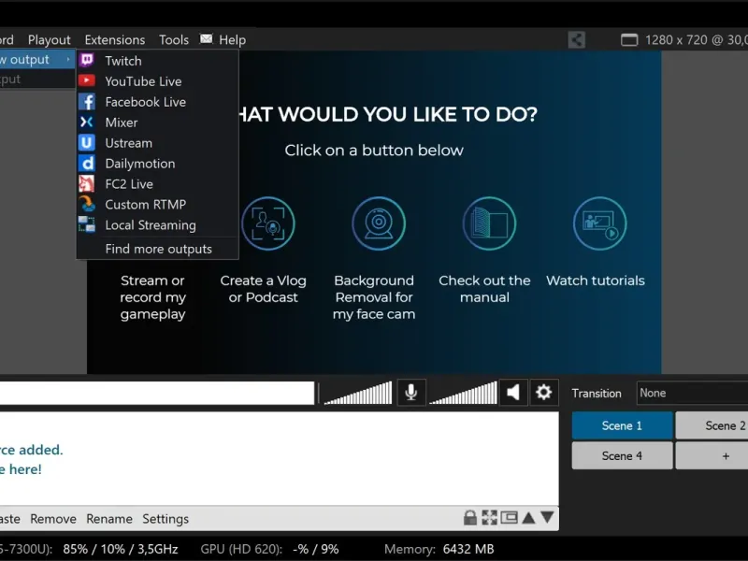
Task: Click Stream or record my gameplay text
Action: point(152,297)
